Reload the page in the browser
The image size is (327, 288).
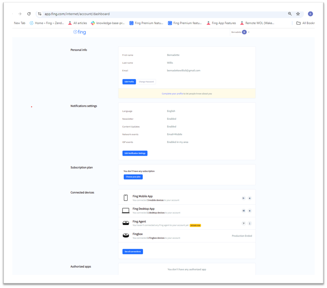(x=29, y=14)
